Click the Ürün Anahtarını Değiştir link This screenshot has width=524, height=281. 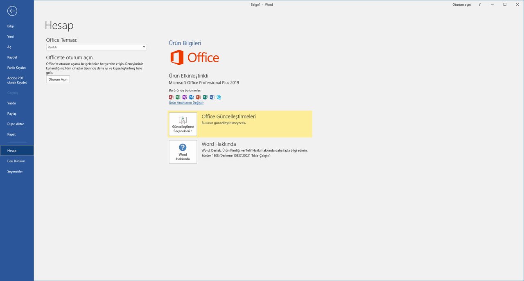(186, 103)
